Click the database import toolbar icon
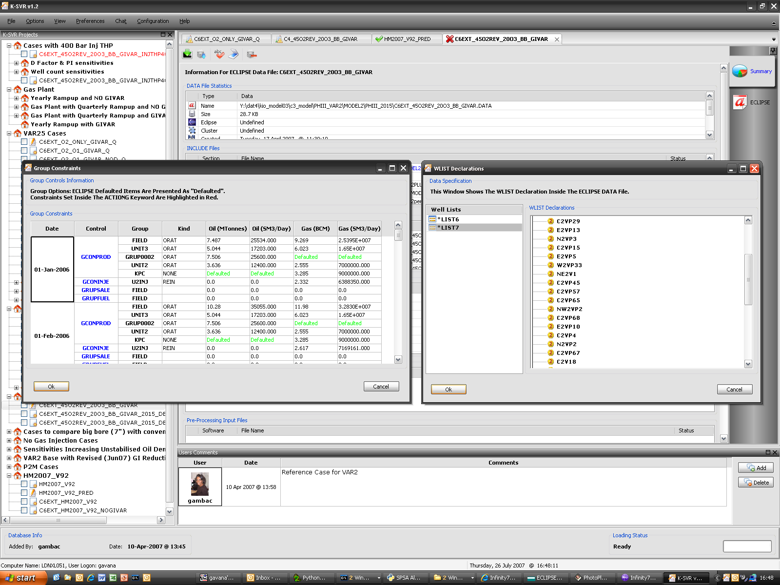This screenshot has width=780, height=585. [x=201, y=54]
